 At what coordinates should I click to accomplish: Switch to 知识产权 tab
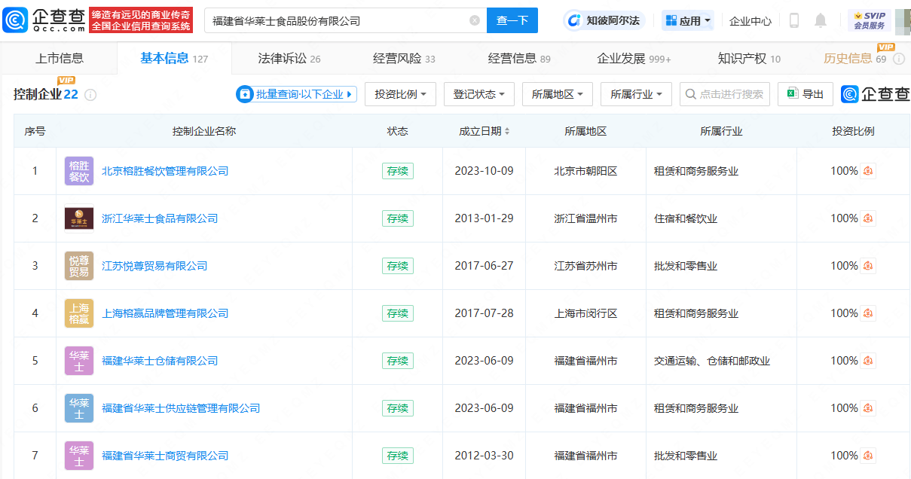click(x=749, y=58)
